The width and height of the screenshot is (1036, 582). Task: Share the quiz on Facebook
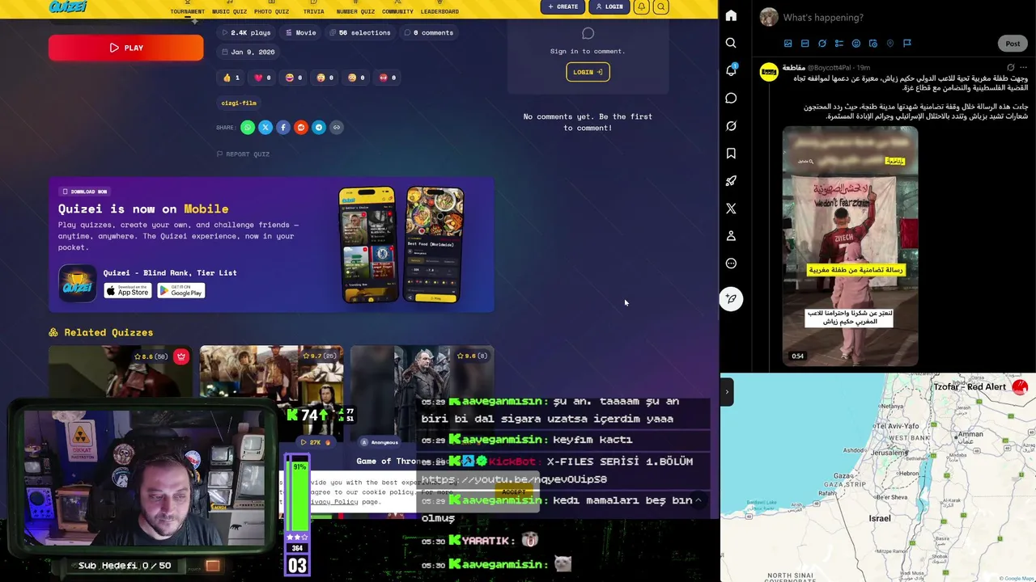pos(283,127)
